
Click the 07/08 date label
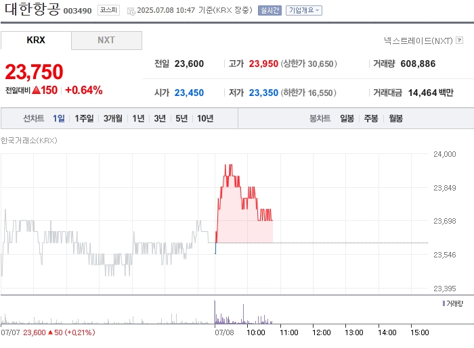[x=224, y=332]
